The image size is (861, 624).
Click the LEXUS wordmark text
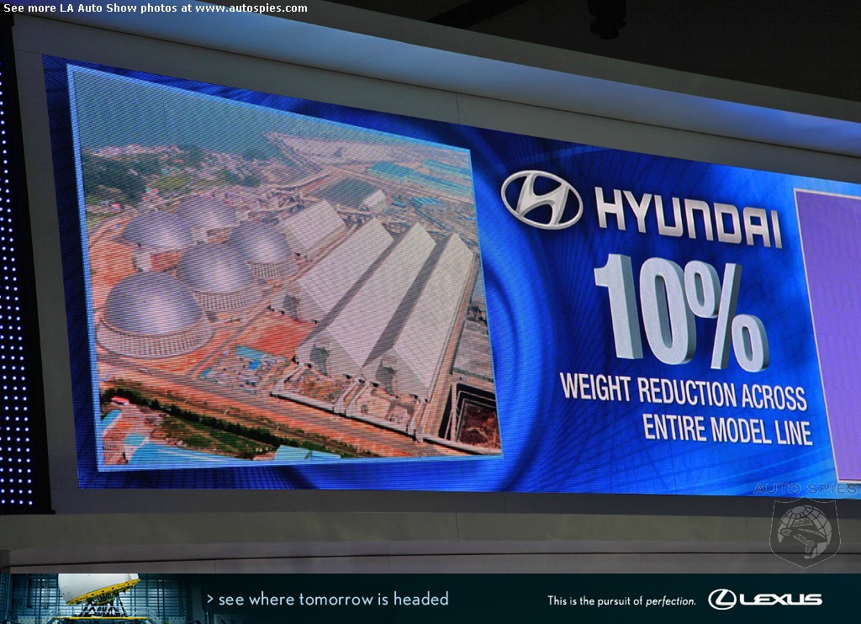pos(780,600)
